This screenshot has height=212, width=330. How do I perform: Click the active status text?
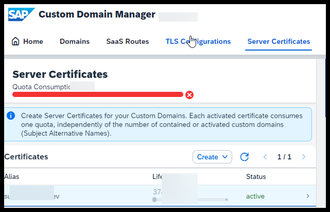[255, 196]
